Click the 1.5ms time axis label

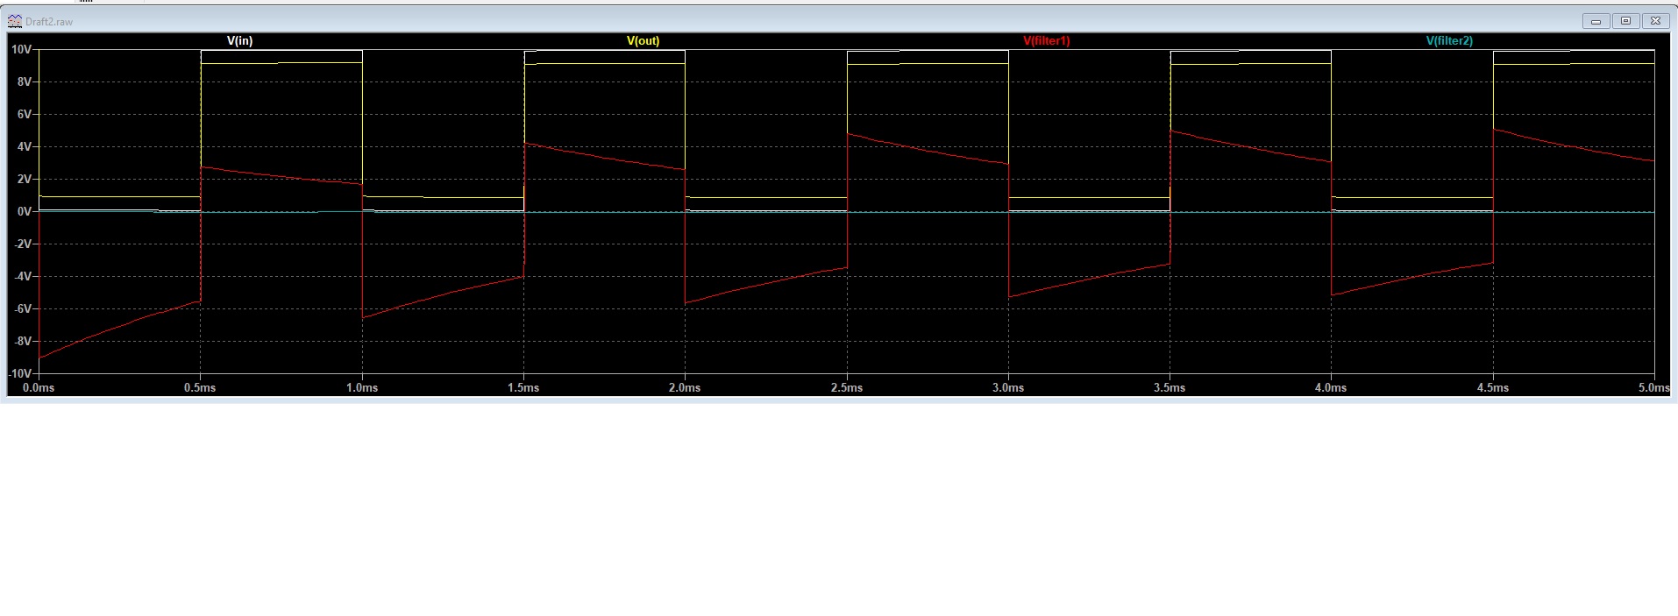coord(523,388)
